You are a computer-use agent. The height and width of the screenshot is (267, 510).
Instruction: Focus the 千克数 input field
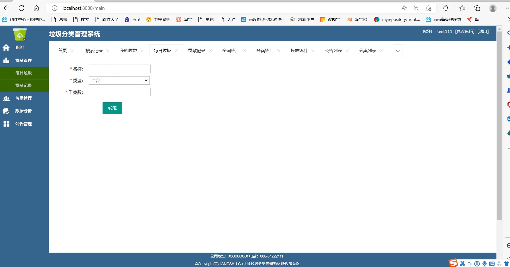tap(119, 92)
